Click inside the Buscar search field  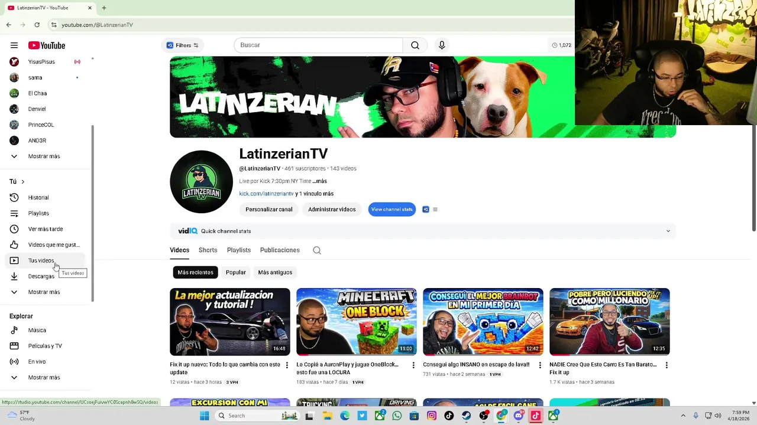318,45
